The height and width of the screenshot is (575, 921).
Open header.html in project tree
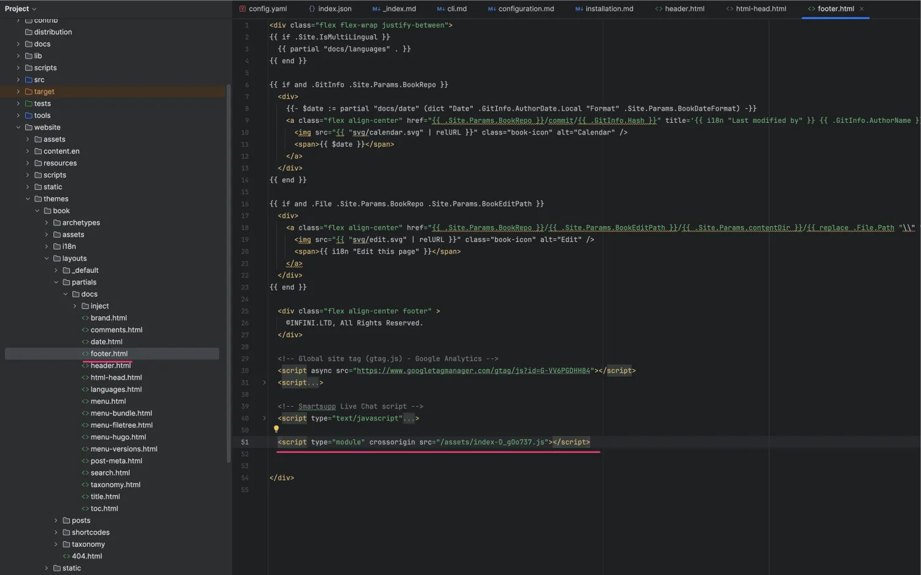(x=111, y=366)
